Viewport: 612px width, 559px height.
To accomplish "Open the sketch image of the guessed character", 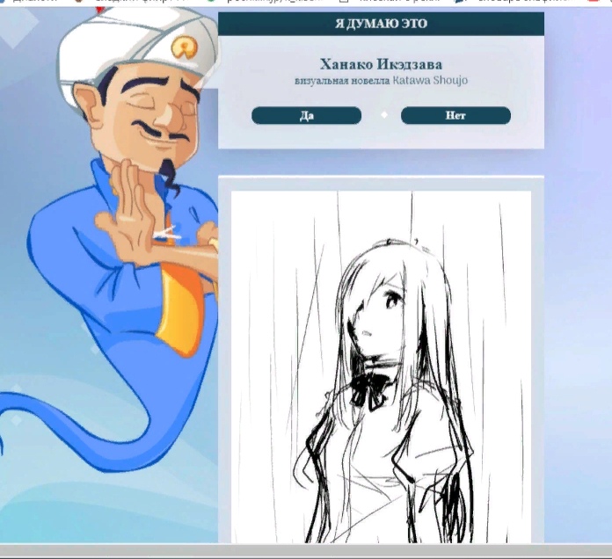I will coord(381,367).
